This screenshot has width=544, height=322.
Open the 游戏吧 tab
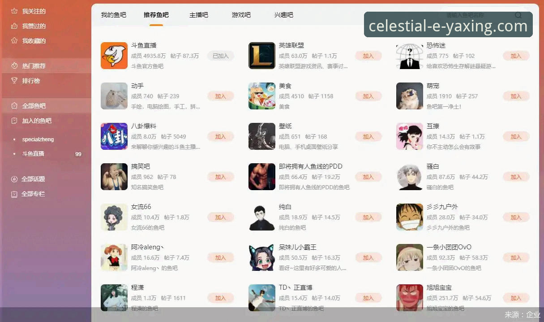click(x=241, y=15)
